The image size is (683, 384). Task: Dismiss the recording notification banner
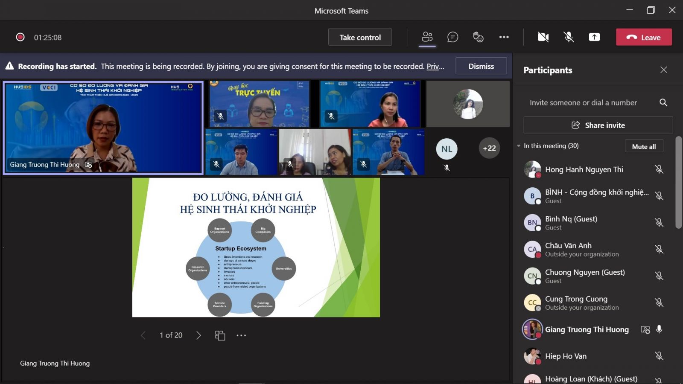coord(481,66)
